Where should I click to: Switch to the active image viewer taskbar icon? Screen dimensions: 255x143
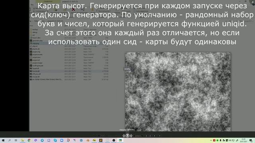pyautogui.click(x=120, y=140)
